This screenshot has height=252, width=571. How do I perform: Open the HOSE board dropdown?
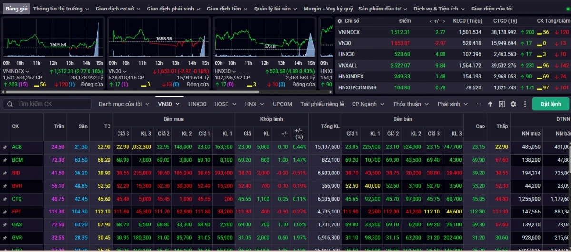coord(225,104)
